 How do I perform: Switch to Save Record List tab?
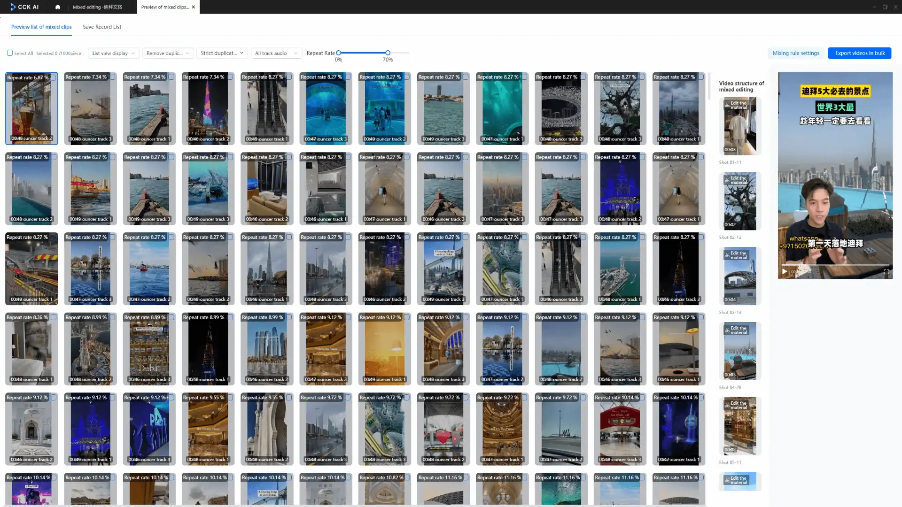click(102, 27)
